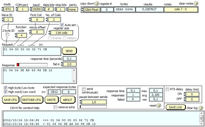Click the reset statistics round icon
The height and width of the screenshot is (127, 205).
(159, 106)
